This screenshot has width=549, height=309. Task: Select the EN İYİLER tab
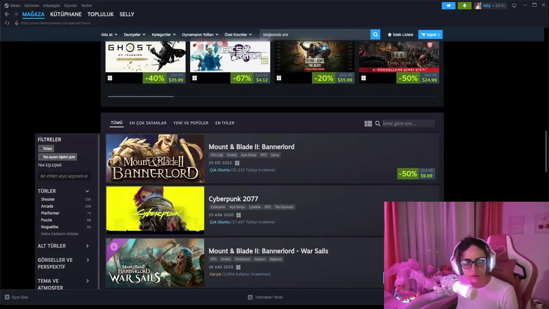pyautogui.click(x=225, y=123)
